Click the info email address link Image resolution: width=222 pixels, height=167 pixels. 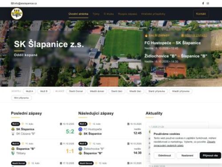(x=24, y=3)
